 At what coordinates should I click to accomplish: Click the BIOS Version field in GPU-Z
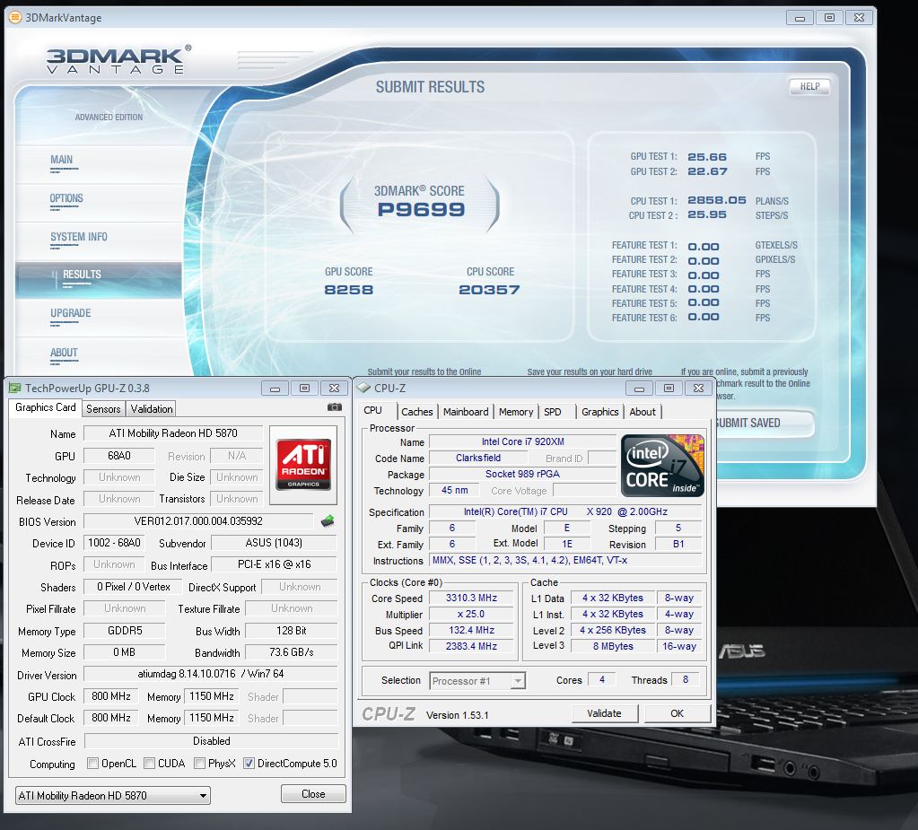point(198,521)
